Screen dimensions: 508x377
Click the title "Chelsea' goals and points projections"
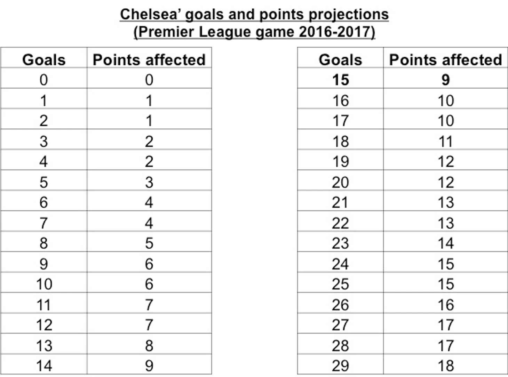(x=254, y=15)
